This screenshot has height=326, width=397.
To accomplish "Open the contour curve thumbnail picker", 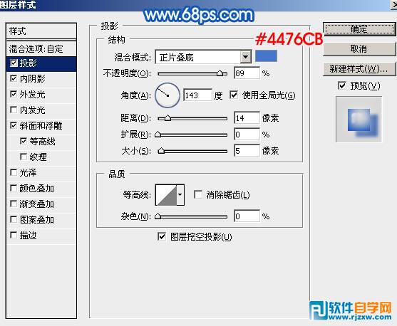I will point(166,195).
